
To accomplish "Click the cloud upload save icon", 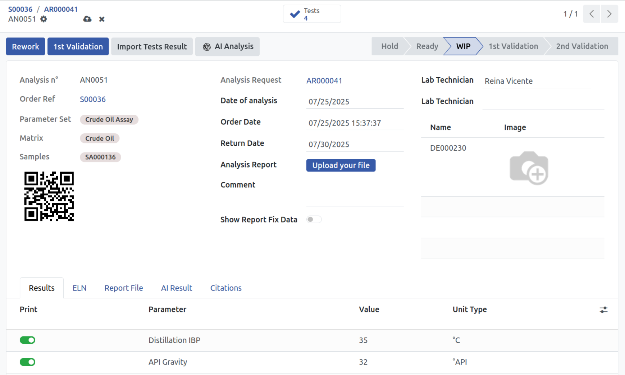I will pos(87,19).
